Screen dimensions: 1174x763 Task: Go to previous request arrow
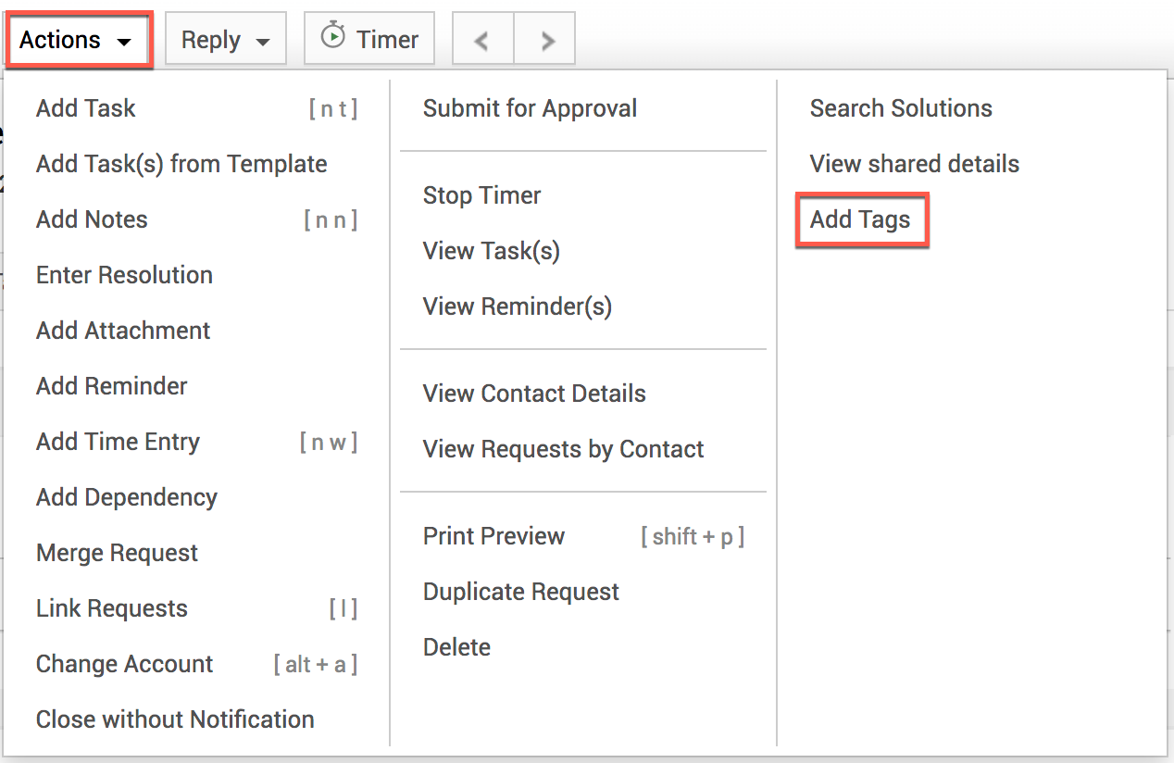(x=481, y=40)
